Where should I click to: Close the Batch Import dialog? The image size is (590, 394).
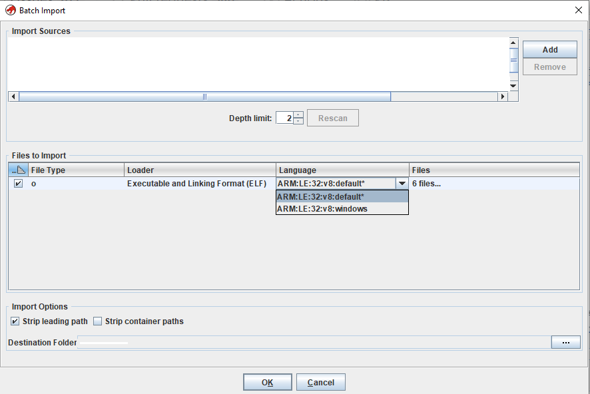tap(579, 10)
